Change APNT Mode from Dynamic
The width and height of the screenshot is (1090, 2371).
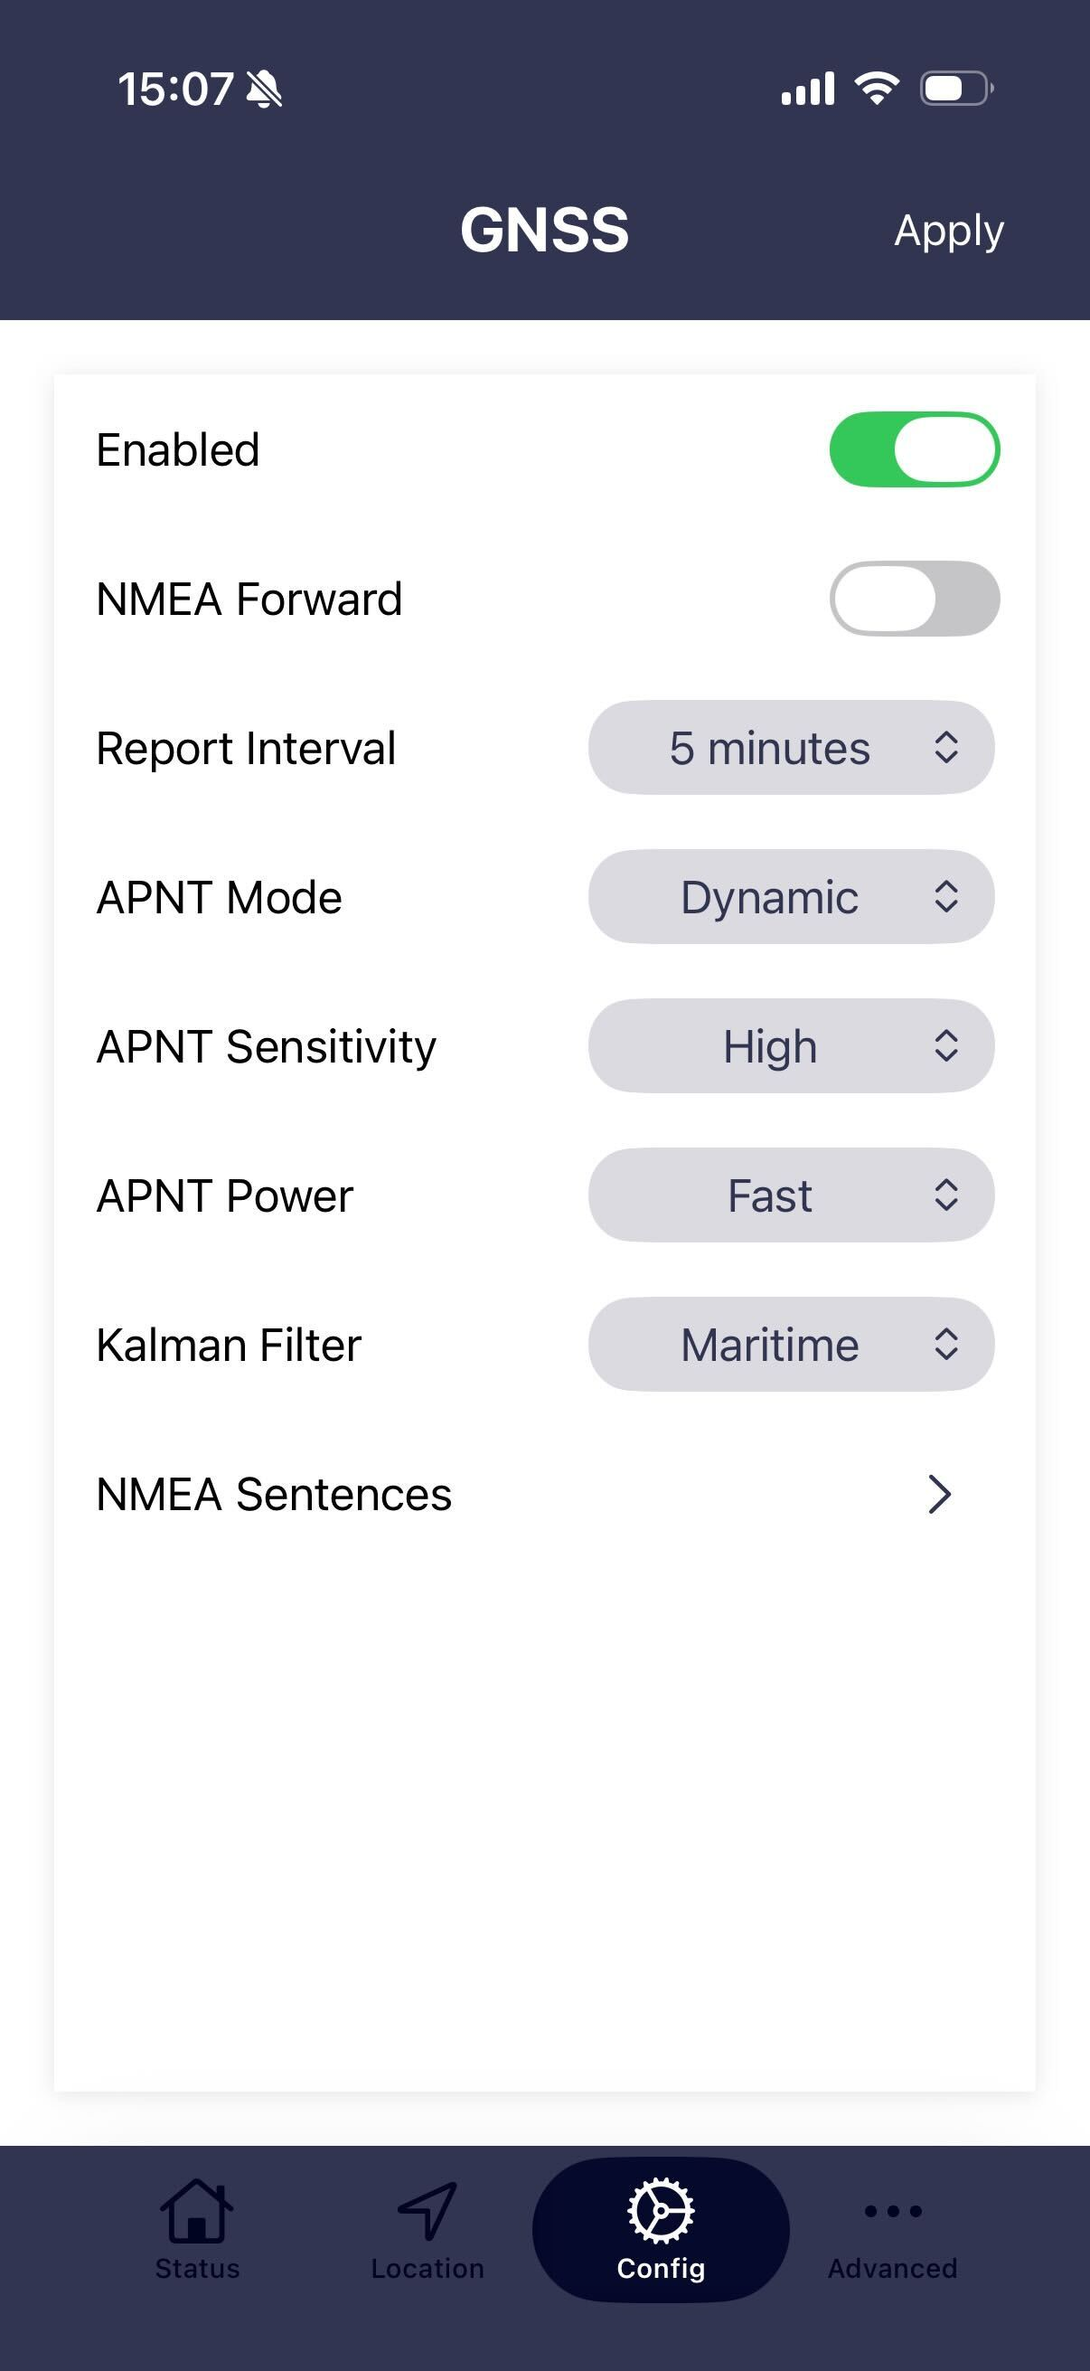click(x=791, y=896)
